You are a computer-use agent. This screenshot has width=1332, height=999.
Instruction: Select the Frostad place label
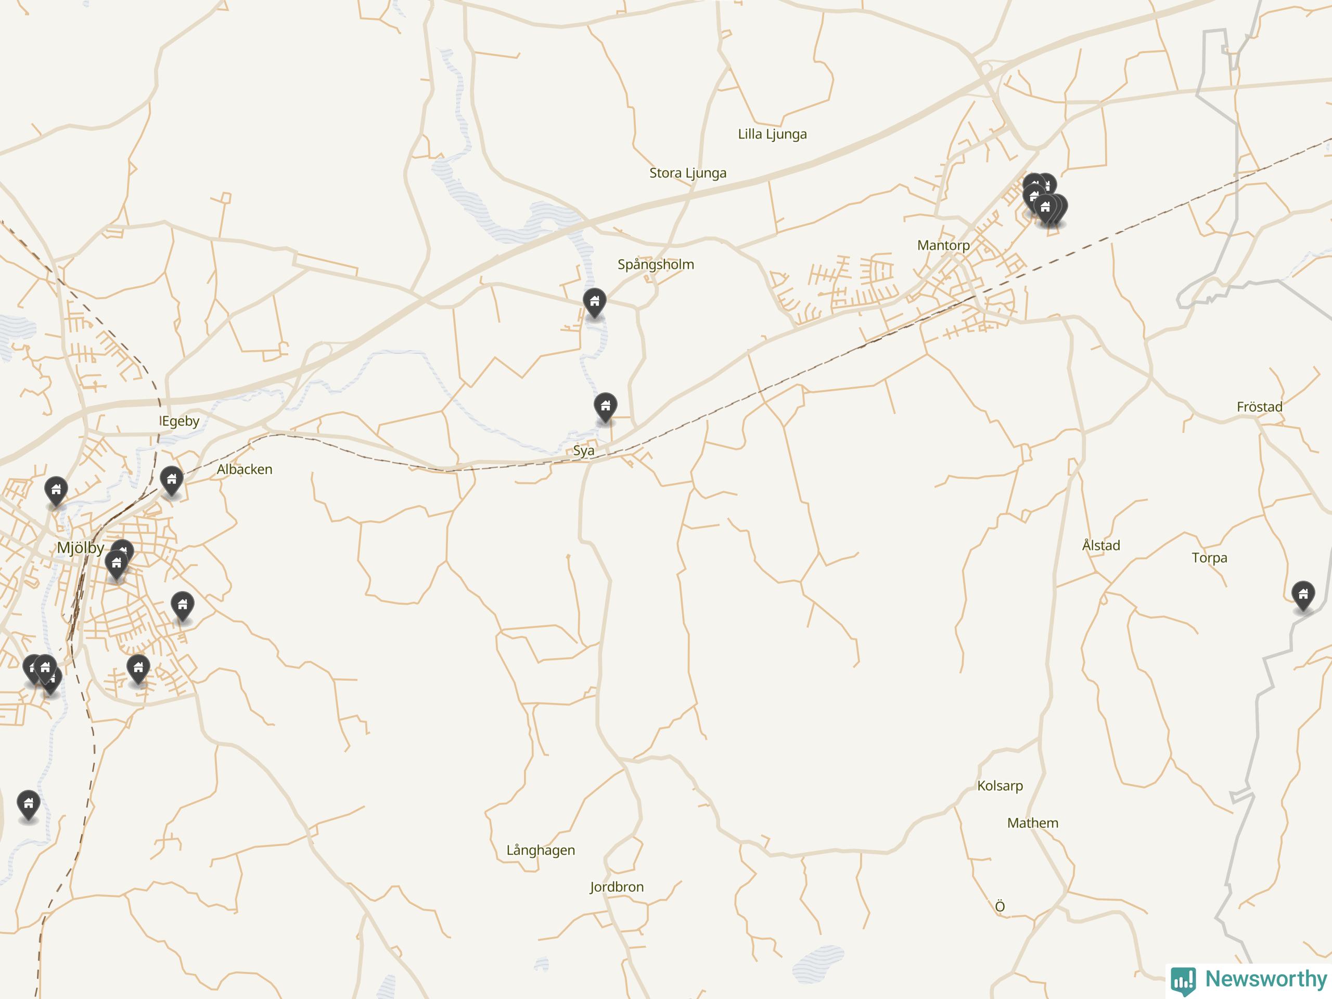pyautogui.click(x=1259, y=406)
